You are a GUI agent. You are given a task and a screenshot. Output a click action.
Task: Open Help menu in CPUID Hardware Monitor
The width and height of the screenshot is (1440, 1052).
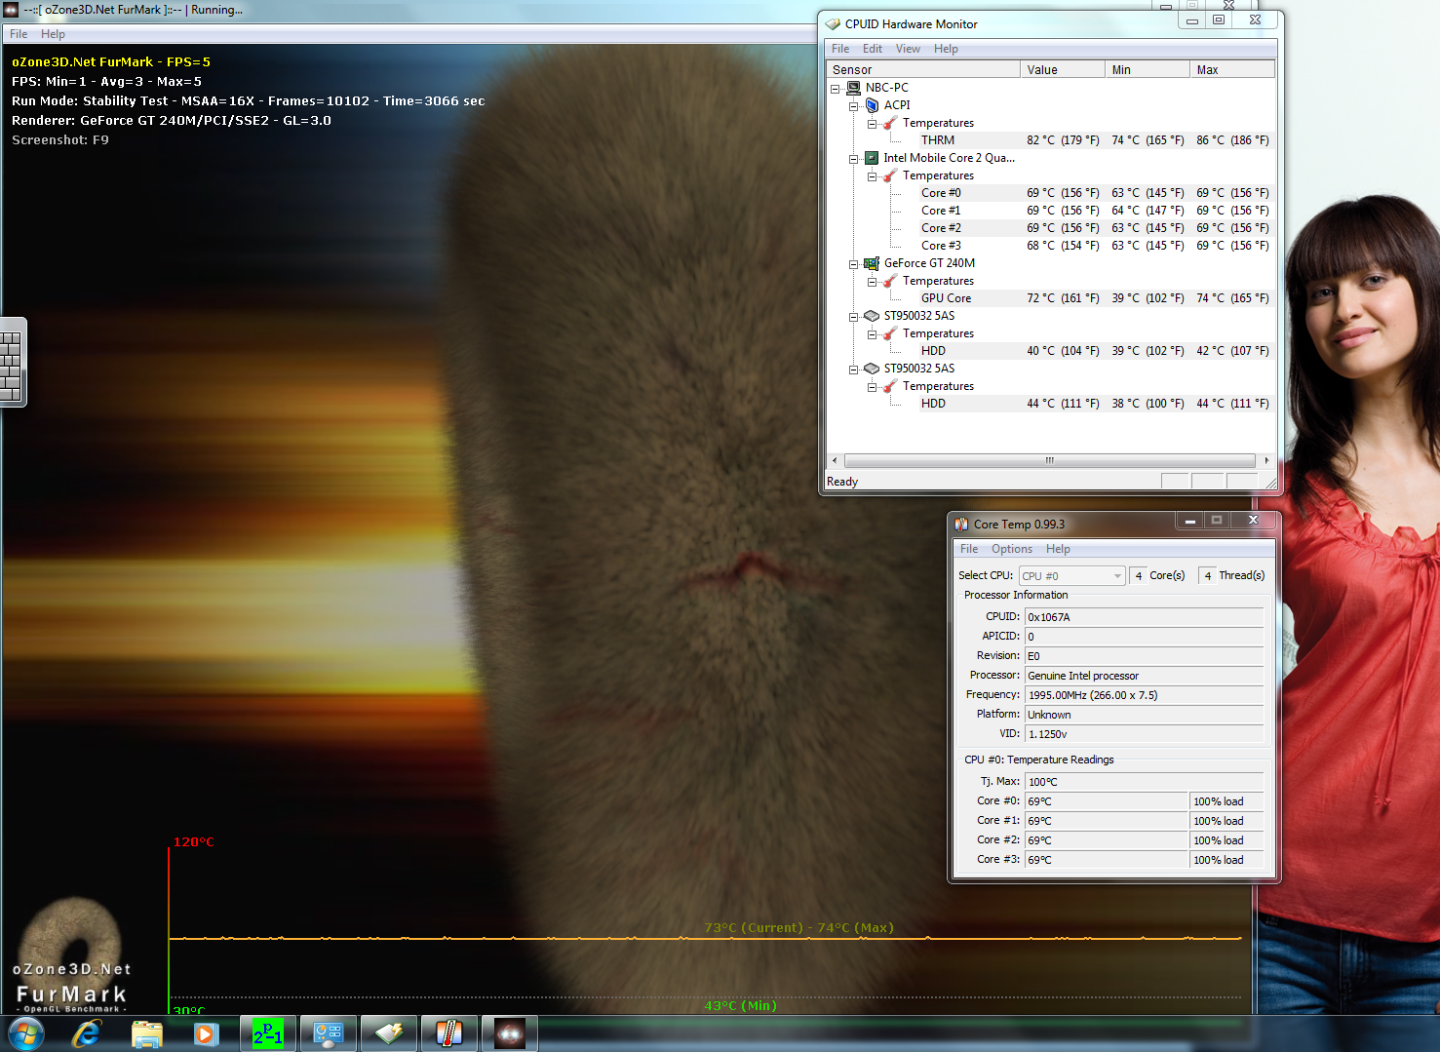pyautogui.click(x=946, y=49)
